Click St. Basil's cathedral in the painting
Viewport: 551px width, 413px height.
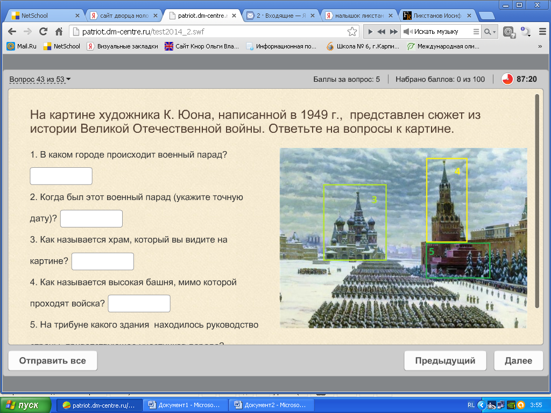(x=355, y=223)
